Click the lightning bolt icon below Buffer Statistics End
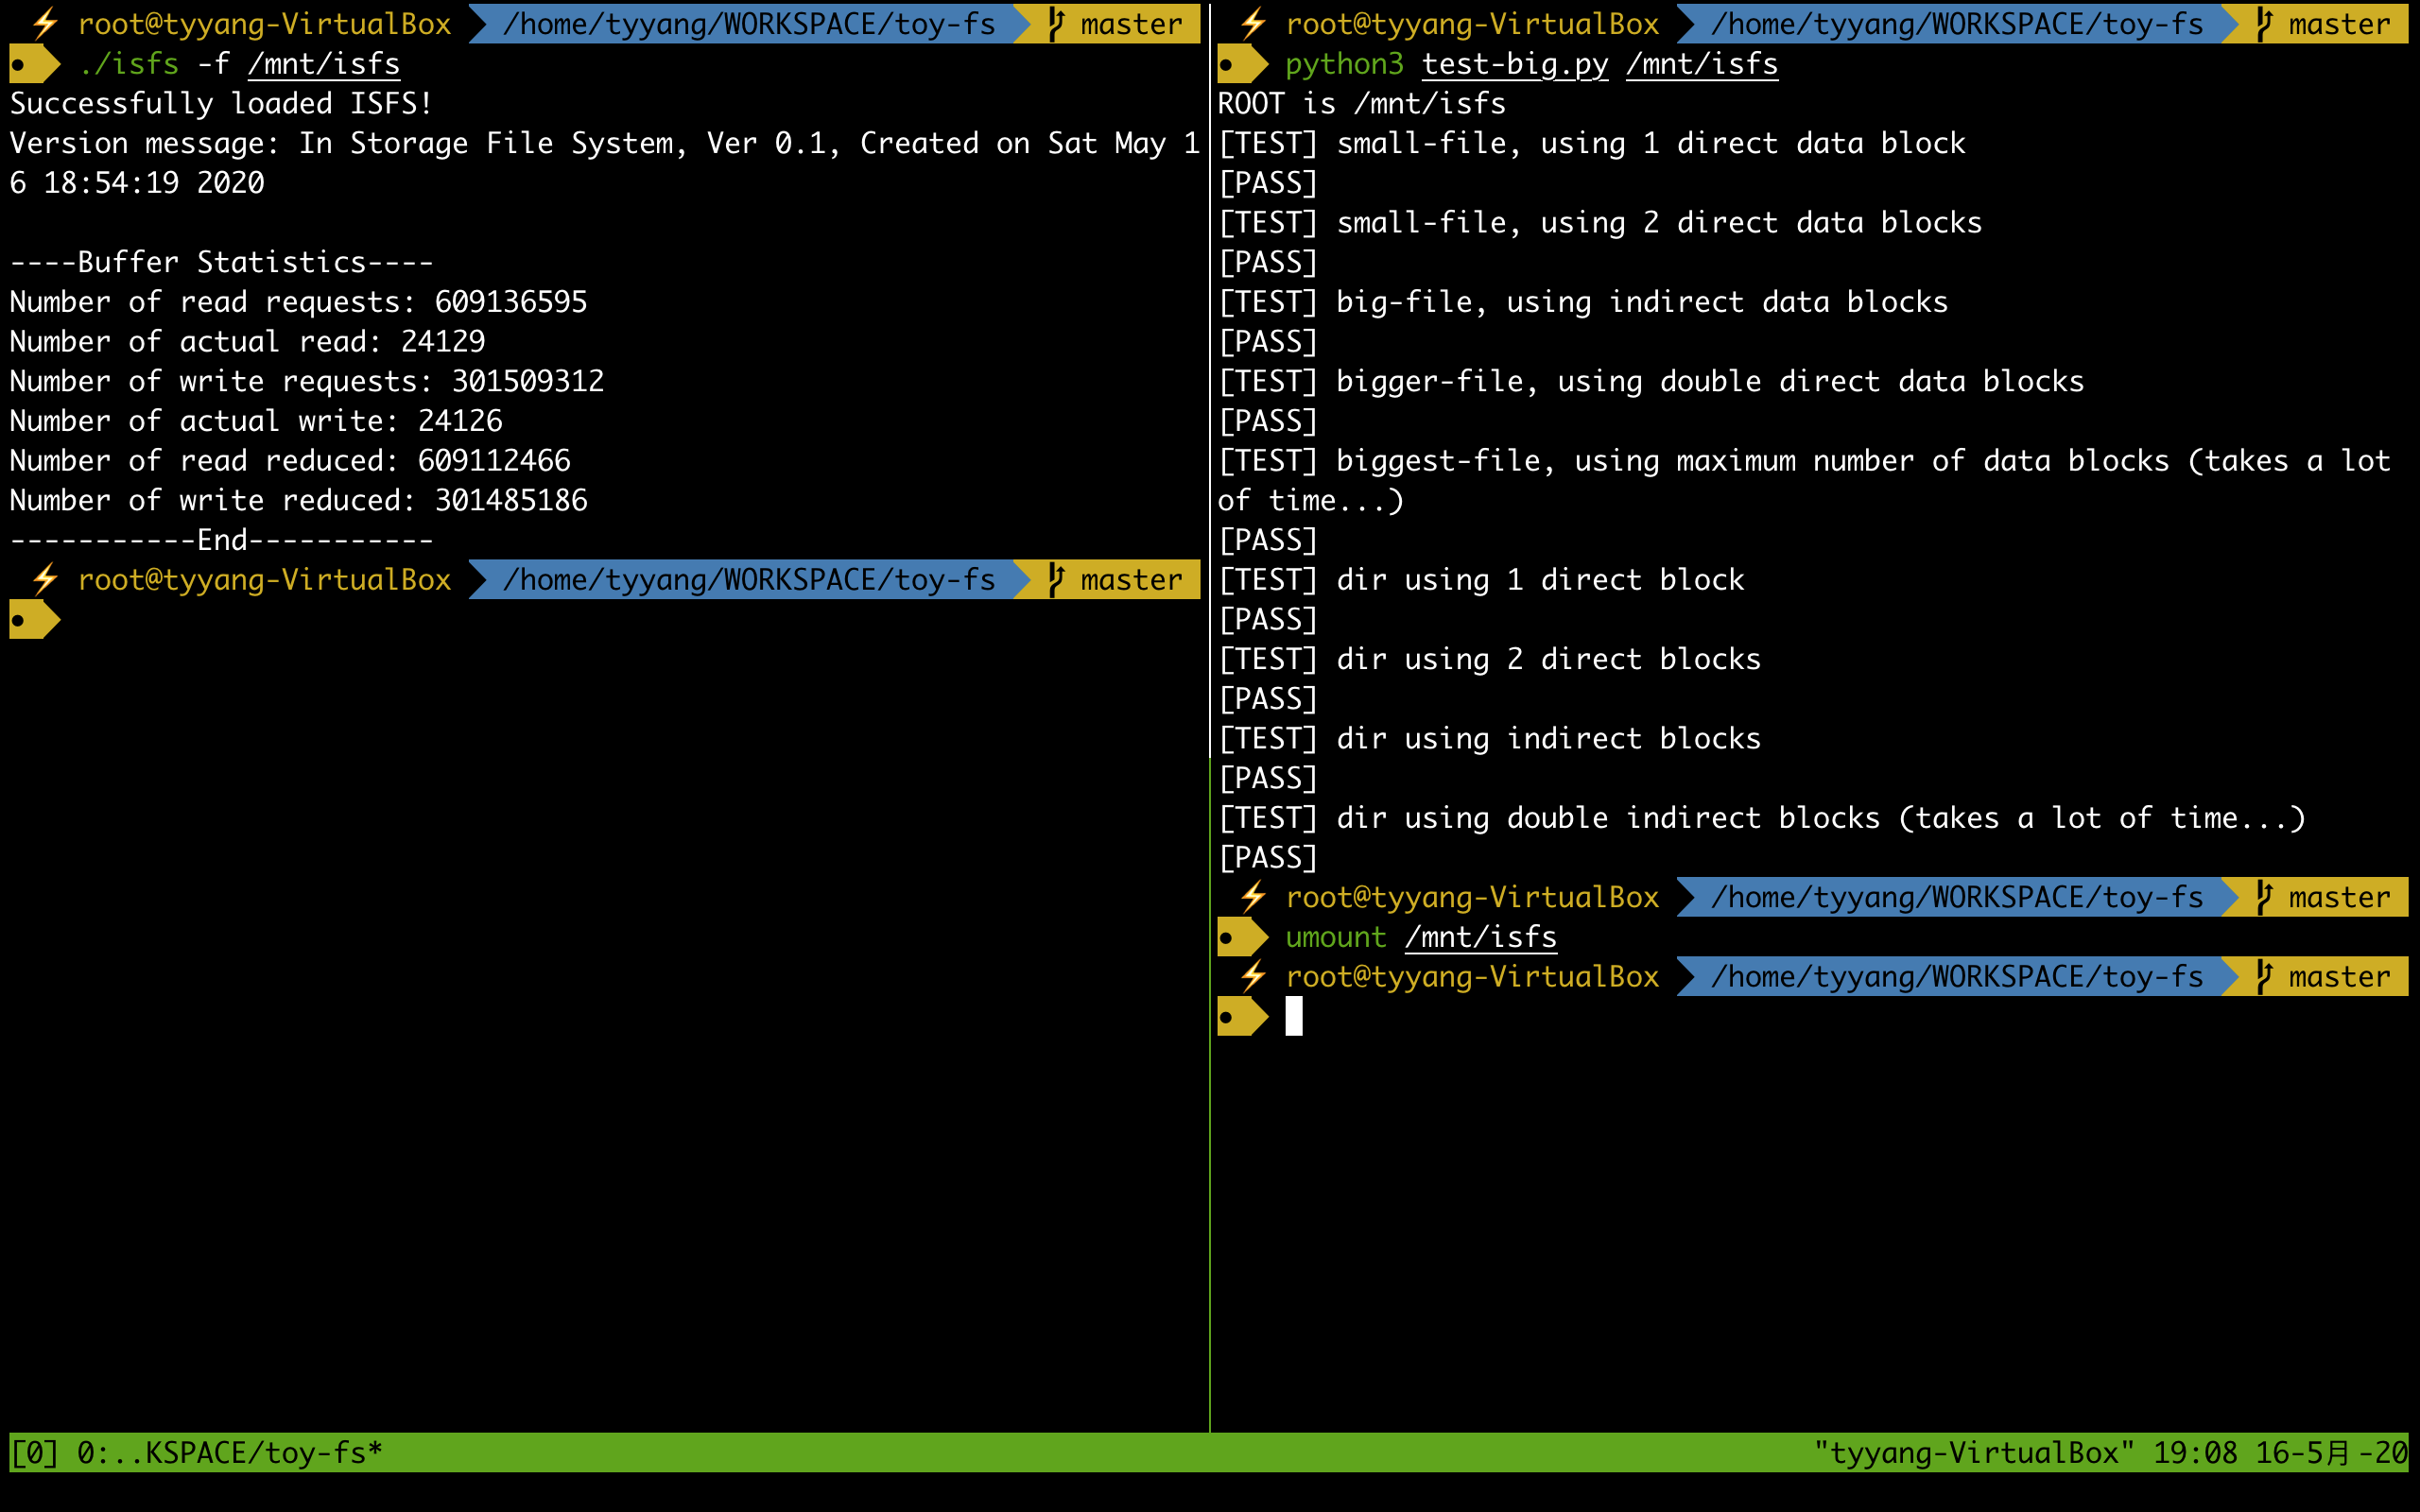This screenshot has width=2420, height=1512. 45,579
